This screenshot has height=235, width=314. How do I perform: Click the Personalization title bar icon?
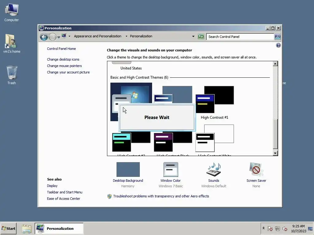[41, 28]
